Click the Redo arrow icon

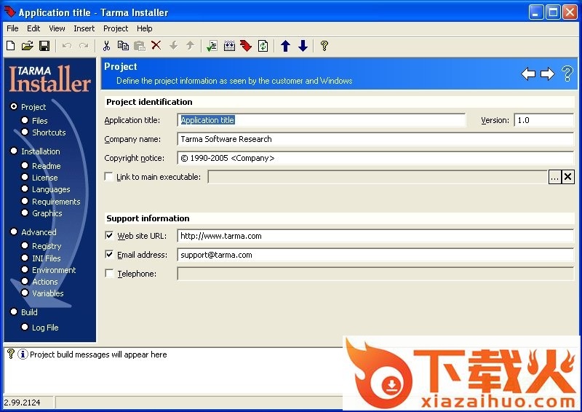tap(84, 46)
